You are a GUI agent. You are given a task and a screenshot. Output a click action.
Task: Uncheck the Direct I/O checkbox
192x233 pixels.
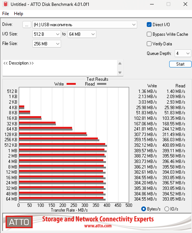tap(149, 25)
